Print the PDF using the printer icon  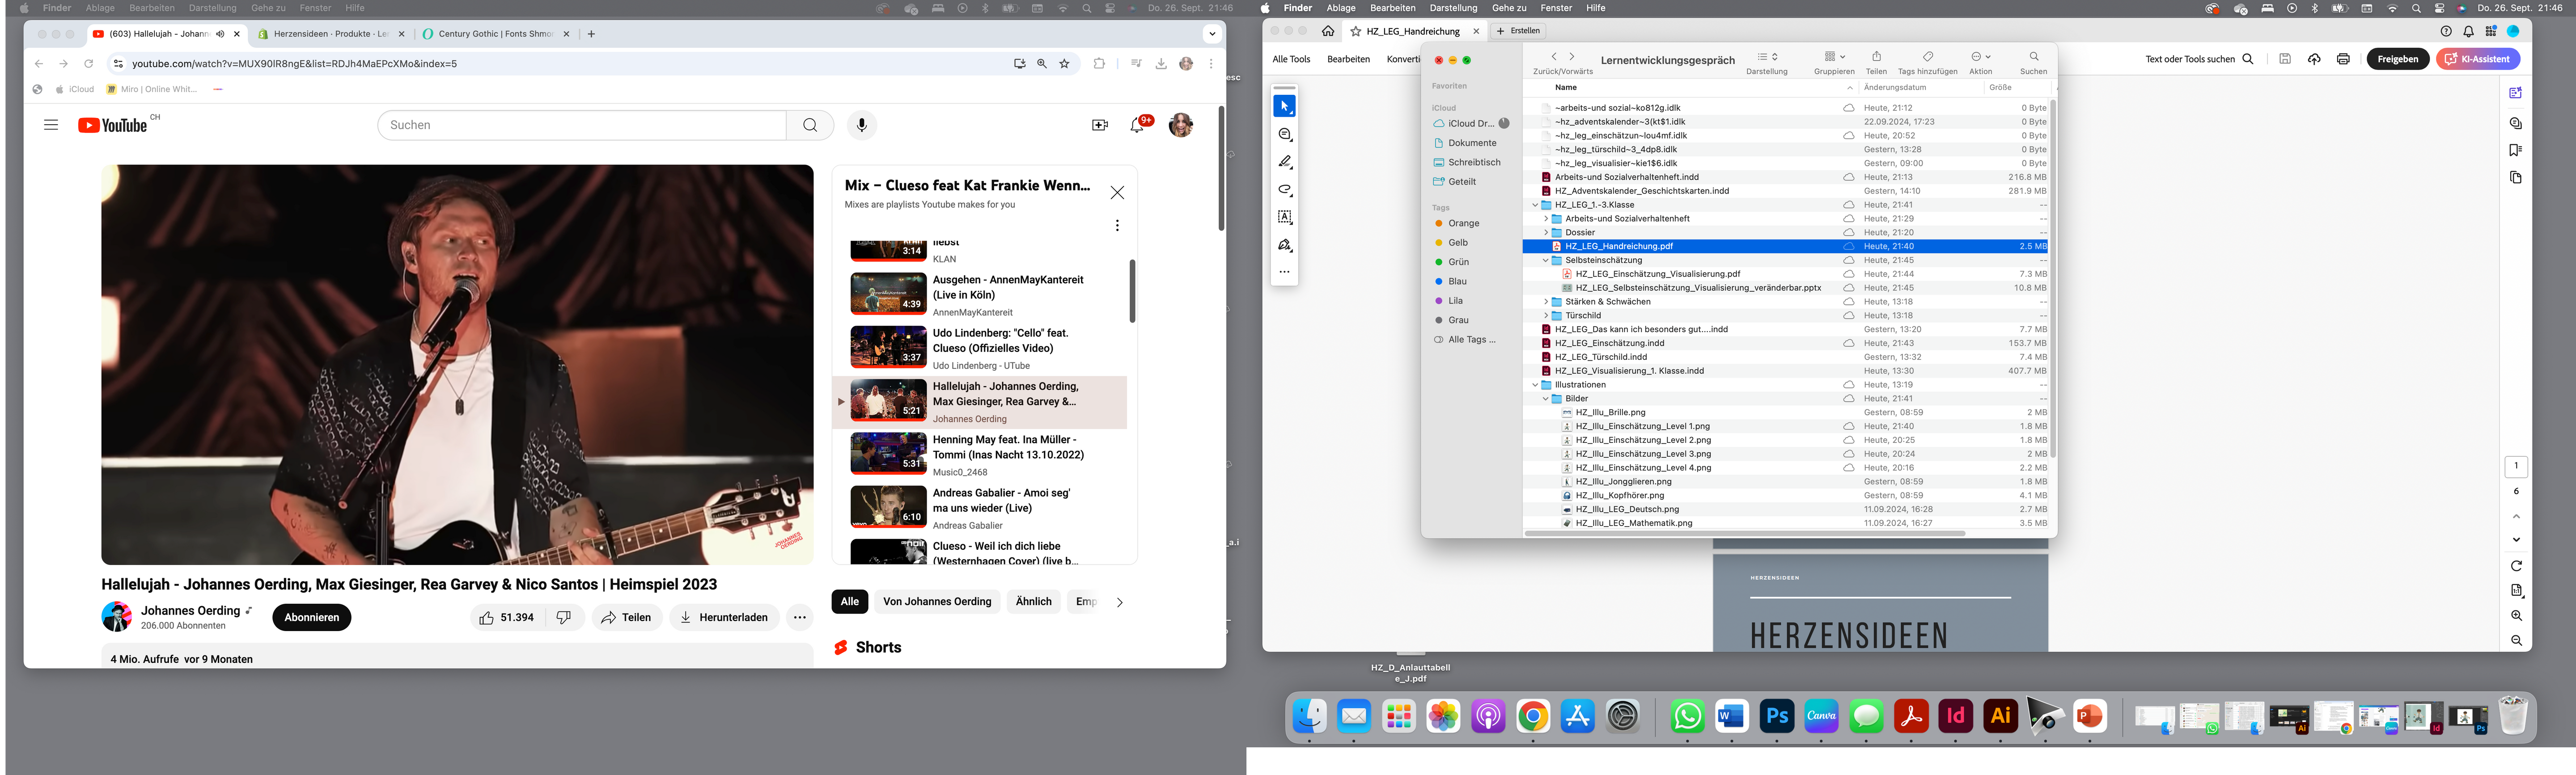tap(2343, 59)
